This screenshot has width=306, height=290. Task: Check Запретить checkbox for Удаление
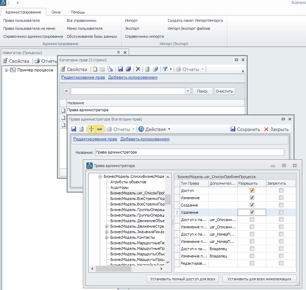(x=281, y=212)
